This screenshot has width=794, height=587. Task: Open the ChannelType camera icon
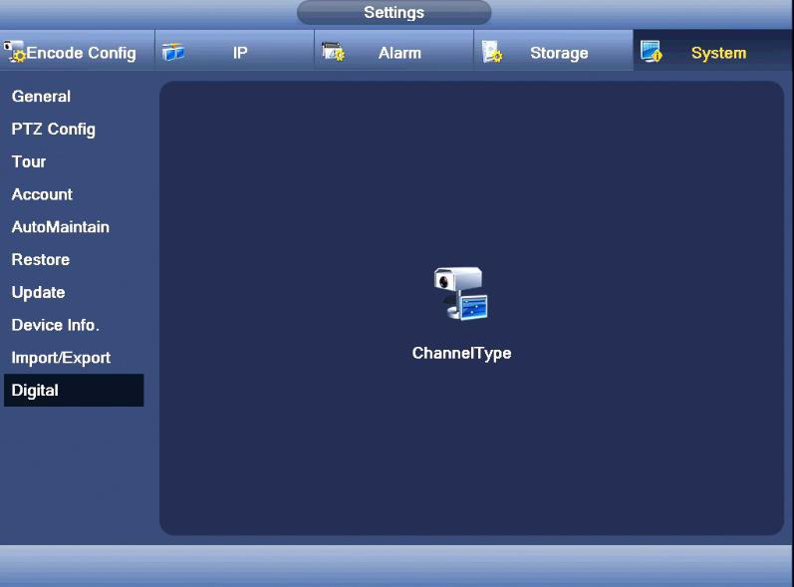point(461,293)
